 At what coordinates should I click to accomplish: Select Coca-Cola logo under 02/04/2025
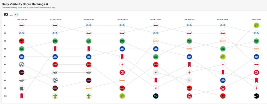point(55,72)
